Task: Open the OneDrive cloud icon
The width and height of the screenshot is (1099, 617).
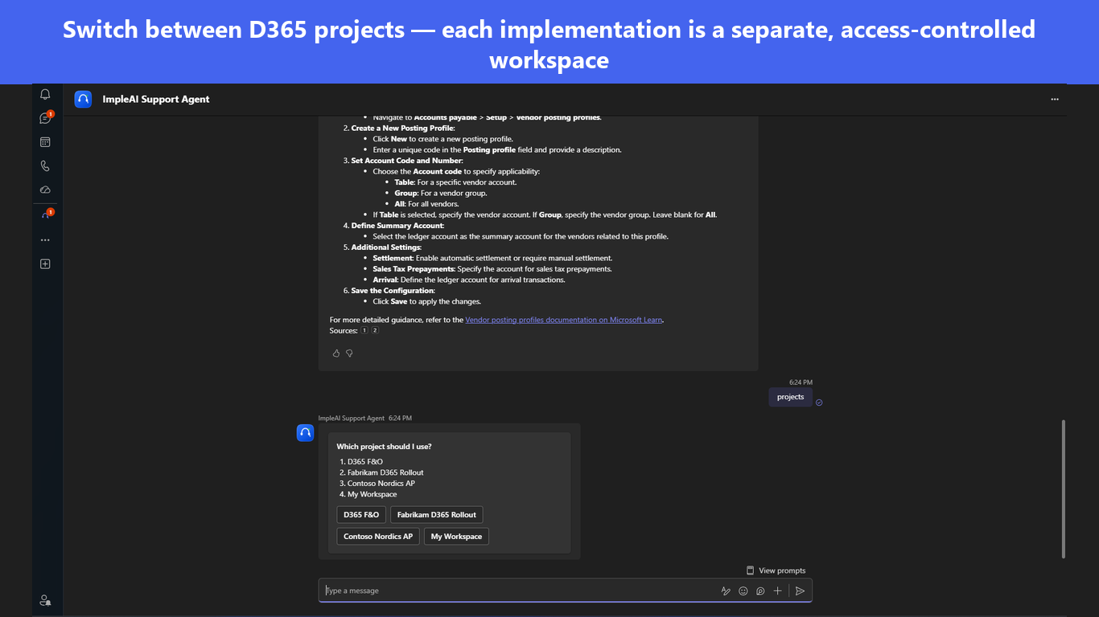Action: [x=45, y=190]
